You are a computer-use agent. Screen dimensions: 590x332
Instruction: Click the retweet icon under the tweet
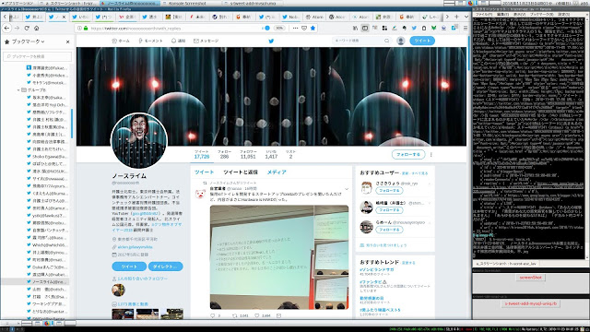[234, 315]
